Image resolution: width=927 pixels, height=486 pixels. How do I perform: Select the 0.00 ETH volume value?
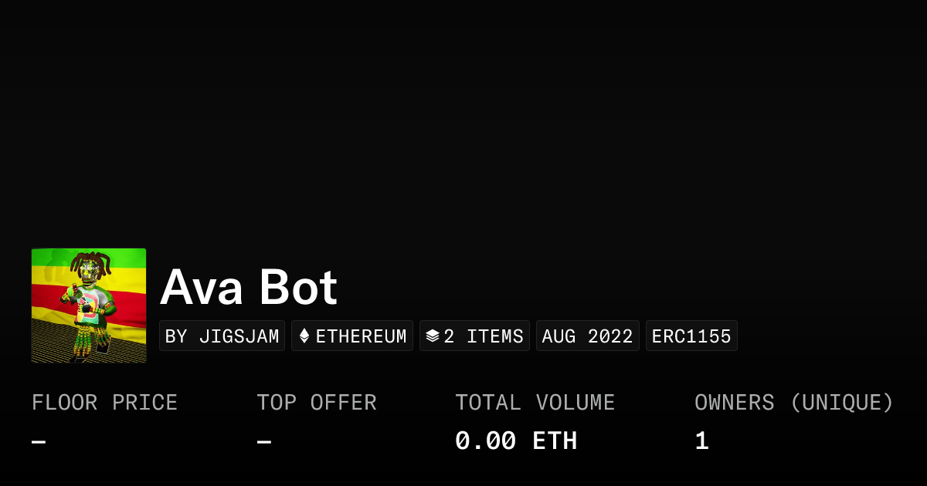pyautogui.click(x=516, y=441)
